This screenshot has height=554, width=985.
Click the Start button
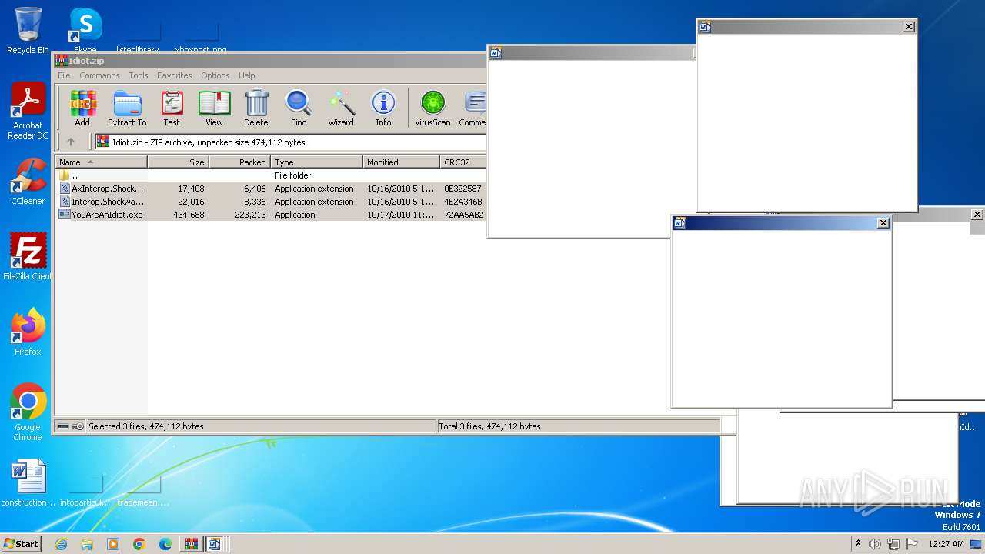pos(22,543)
